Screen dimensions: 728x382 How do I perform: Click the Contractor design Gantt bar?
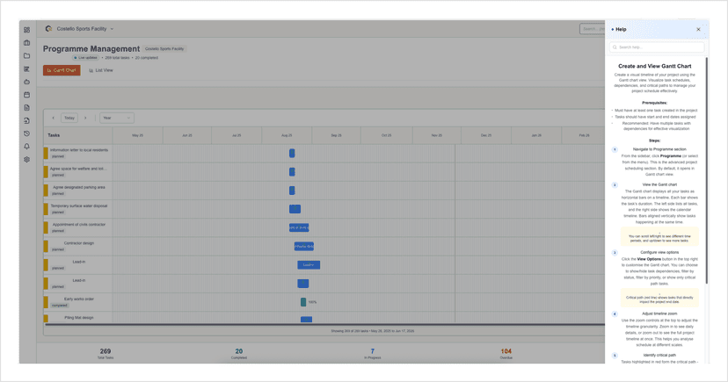pyautogui.click(x=304, y=246)
